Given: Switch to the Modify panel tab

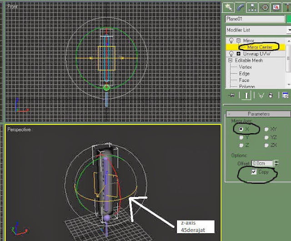Looking at the screenshot, I should 240,8.
